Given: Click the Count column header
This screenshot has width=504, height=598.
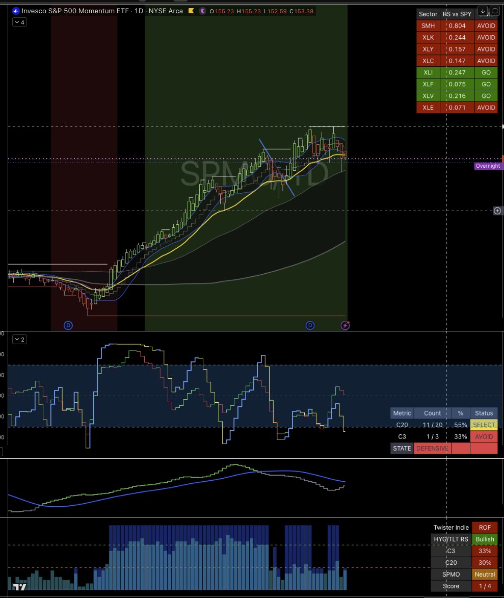Looking at the screenshot, I should point(432,413).
